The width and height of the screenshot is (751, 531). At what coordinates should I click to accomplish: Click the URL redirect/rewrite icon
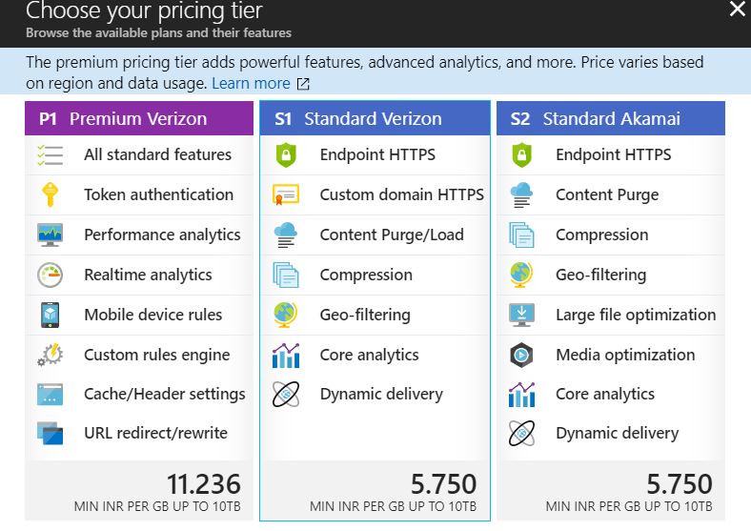coord(50,433)
